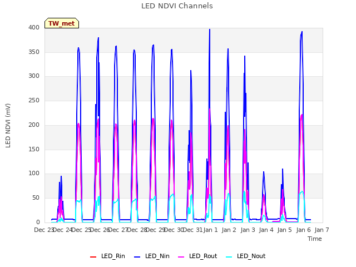Click the 400 y-axis tick label
Screen dimensions: 356x267
(34, 28)
